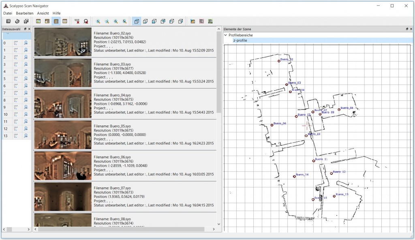Image resolution: width=415 pixels, height=240 pixels.
Task: Click the scan list scroll-up arrow
Action: [x=218, y=29]
